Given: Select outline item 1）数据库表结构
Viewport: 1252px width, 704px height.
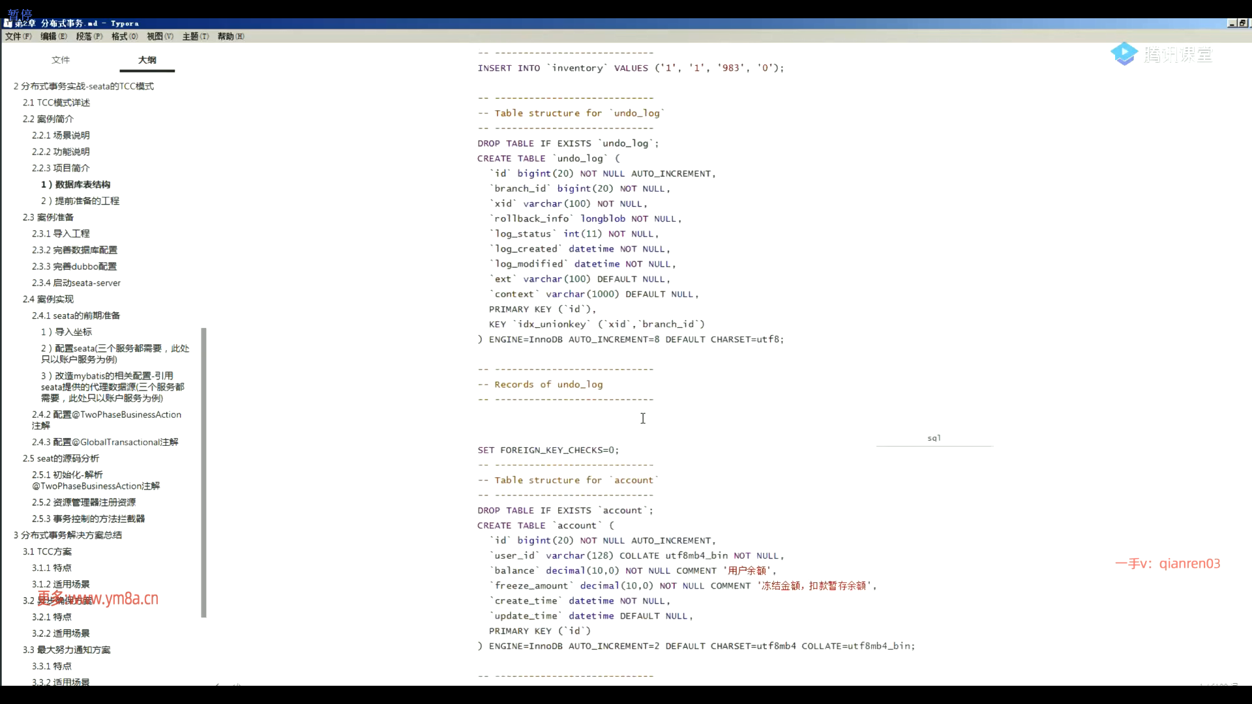Looking at the screenshot, I should 76,184.
